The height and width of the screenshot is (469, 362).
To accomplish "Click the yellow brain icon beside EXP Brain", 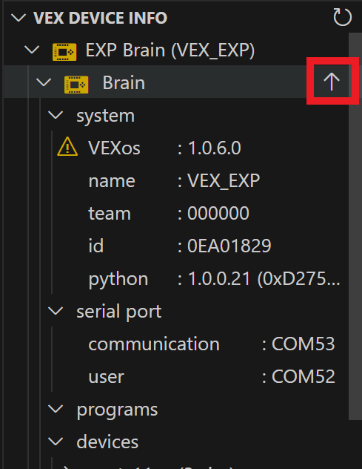I will [x=64, y=52].
